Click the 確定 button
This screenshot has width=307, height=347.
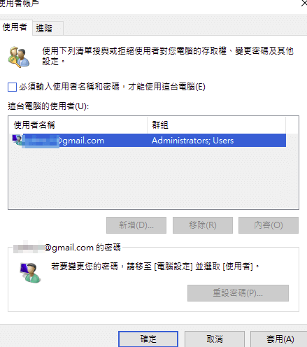point(148,339)
